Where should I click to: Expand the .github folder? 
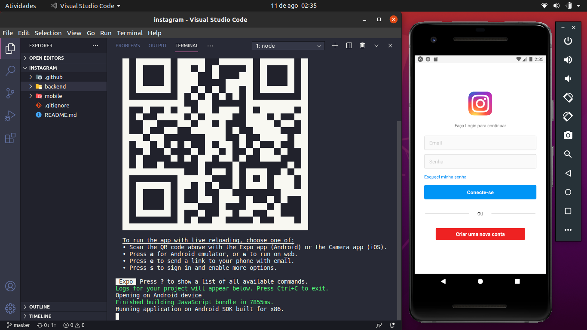(x=64, y=77)
